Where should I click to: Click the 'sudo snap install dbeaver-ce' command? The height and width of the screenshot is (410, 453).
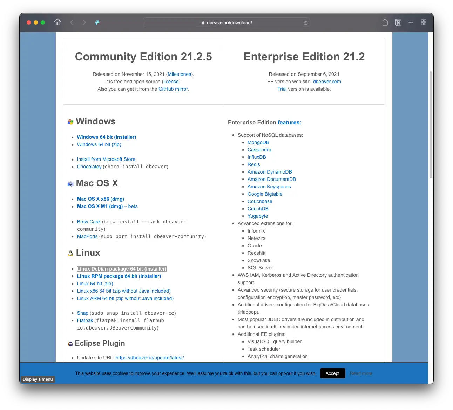pyautogui.click(x=133, y=313)
